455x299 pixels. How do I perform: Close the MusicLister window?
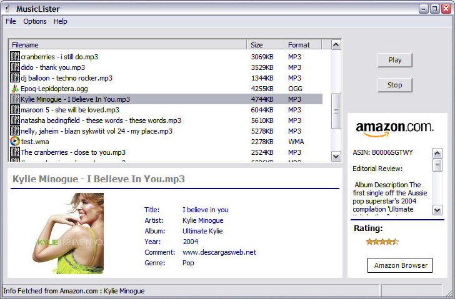coord(446,9)
